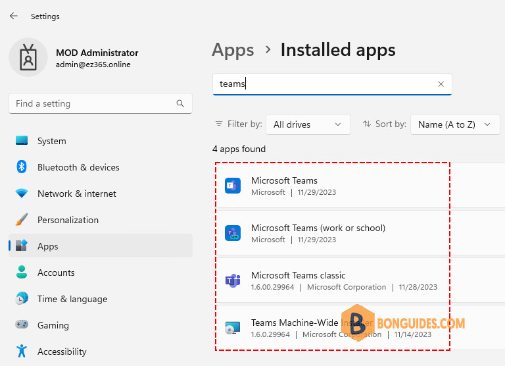505x366 pixels.
Task: Click the System monitor icon in sidebar
Action: (22, 141)
